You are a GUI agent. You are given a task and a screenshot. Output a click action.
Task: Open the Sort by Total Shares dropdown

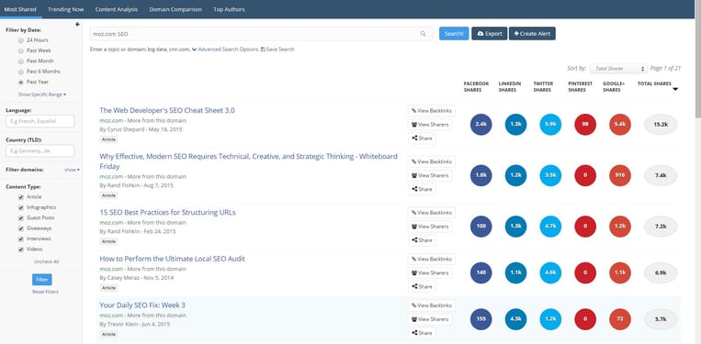coord(618,69)
